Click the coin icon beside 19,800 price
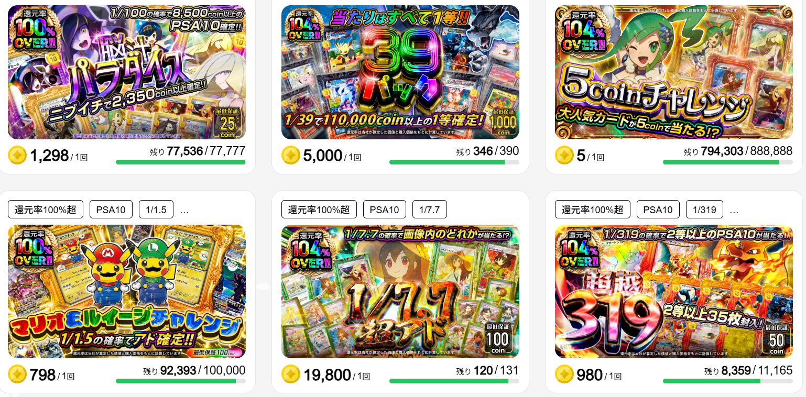 pyautogui.click(x=291, y=374)
